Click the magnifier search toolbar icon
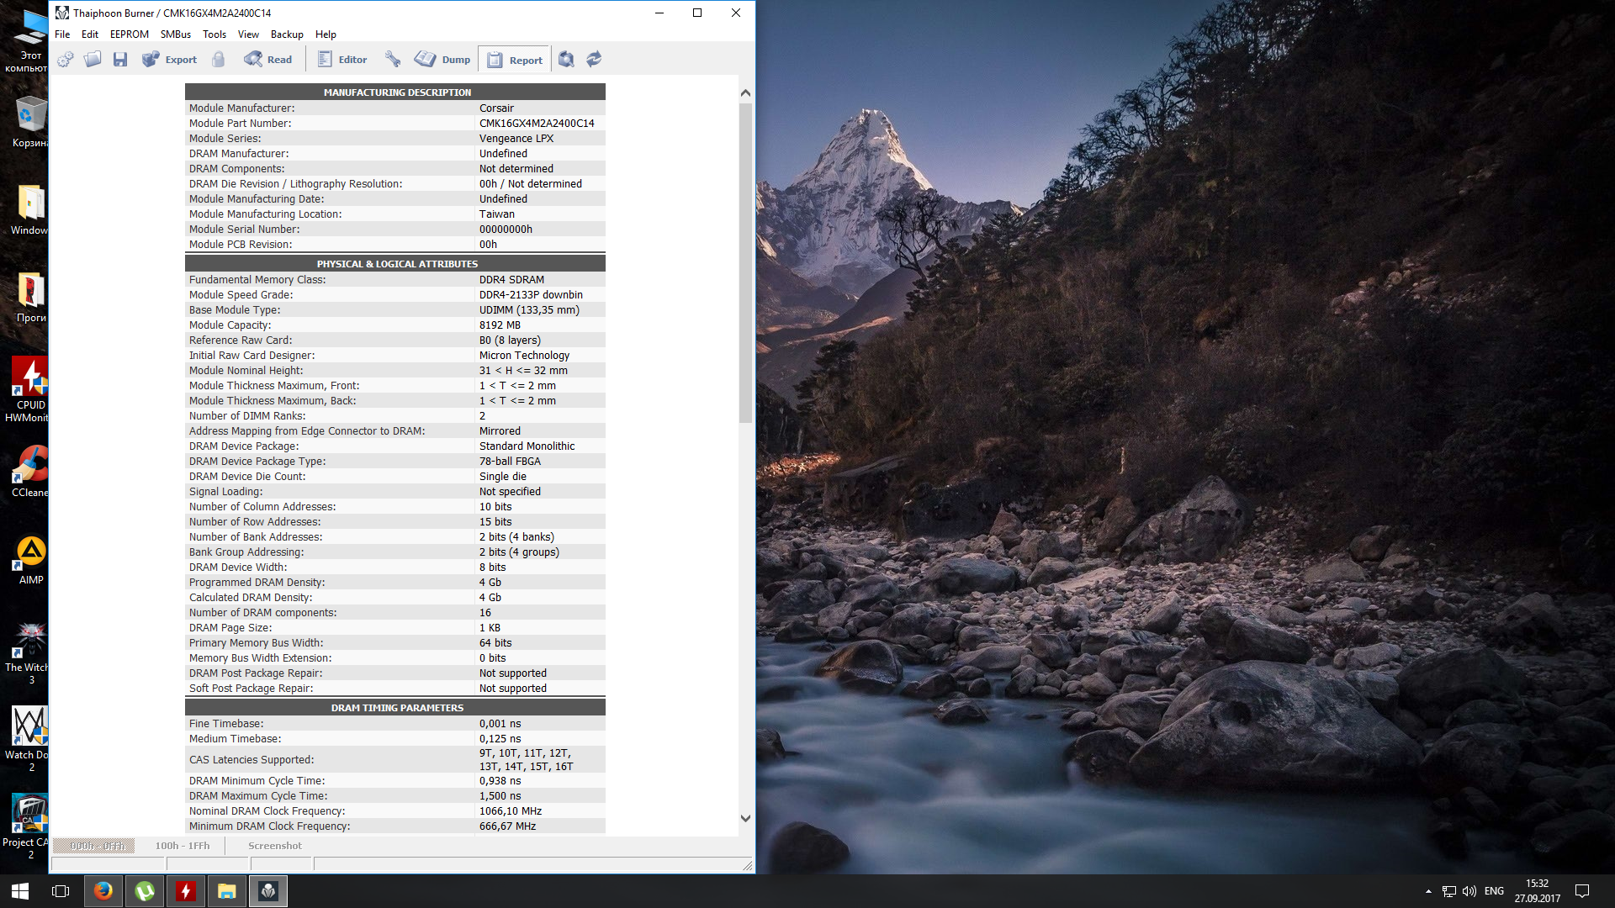Image resolution: width=1615 pixels, height=908 pixels. 566,59
